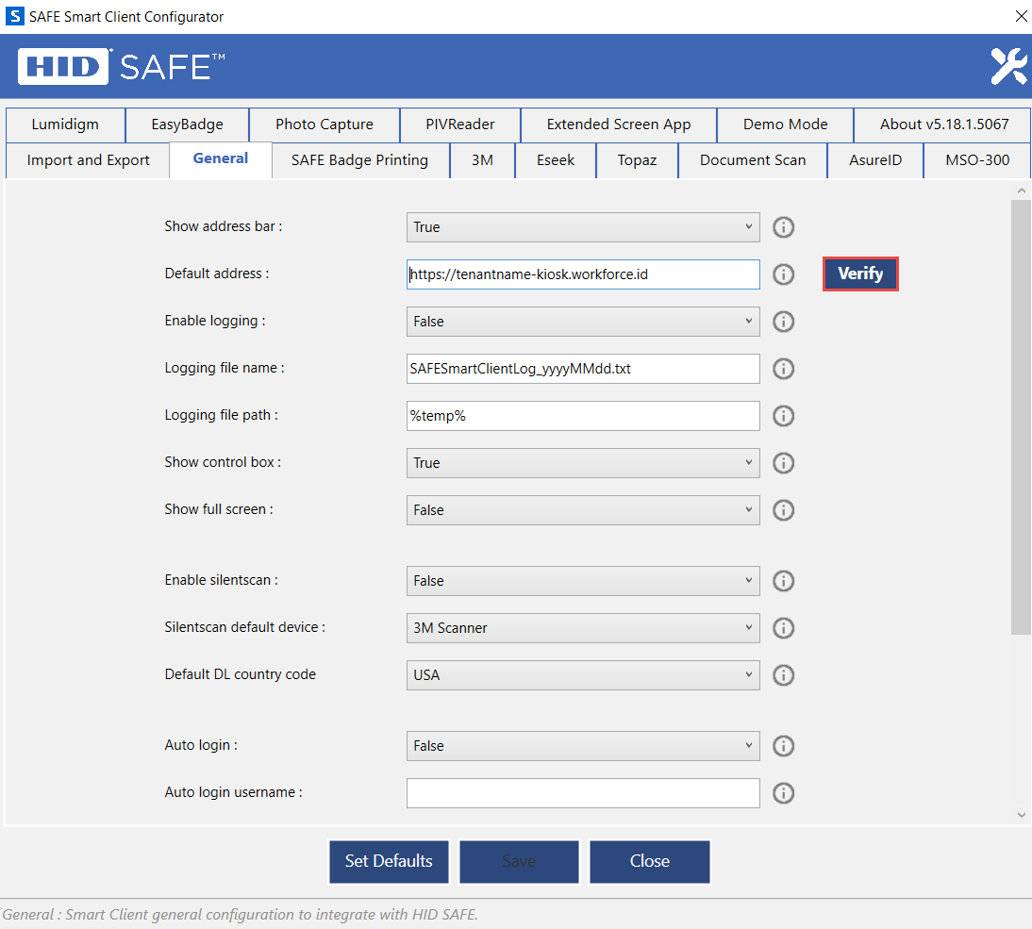Image resolution: width=1032 pixels, height=929 pixels.
Task: Click info icon beside Auto login username
Action: point(783,793)
